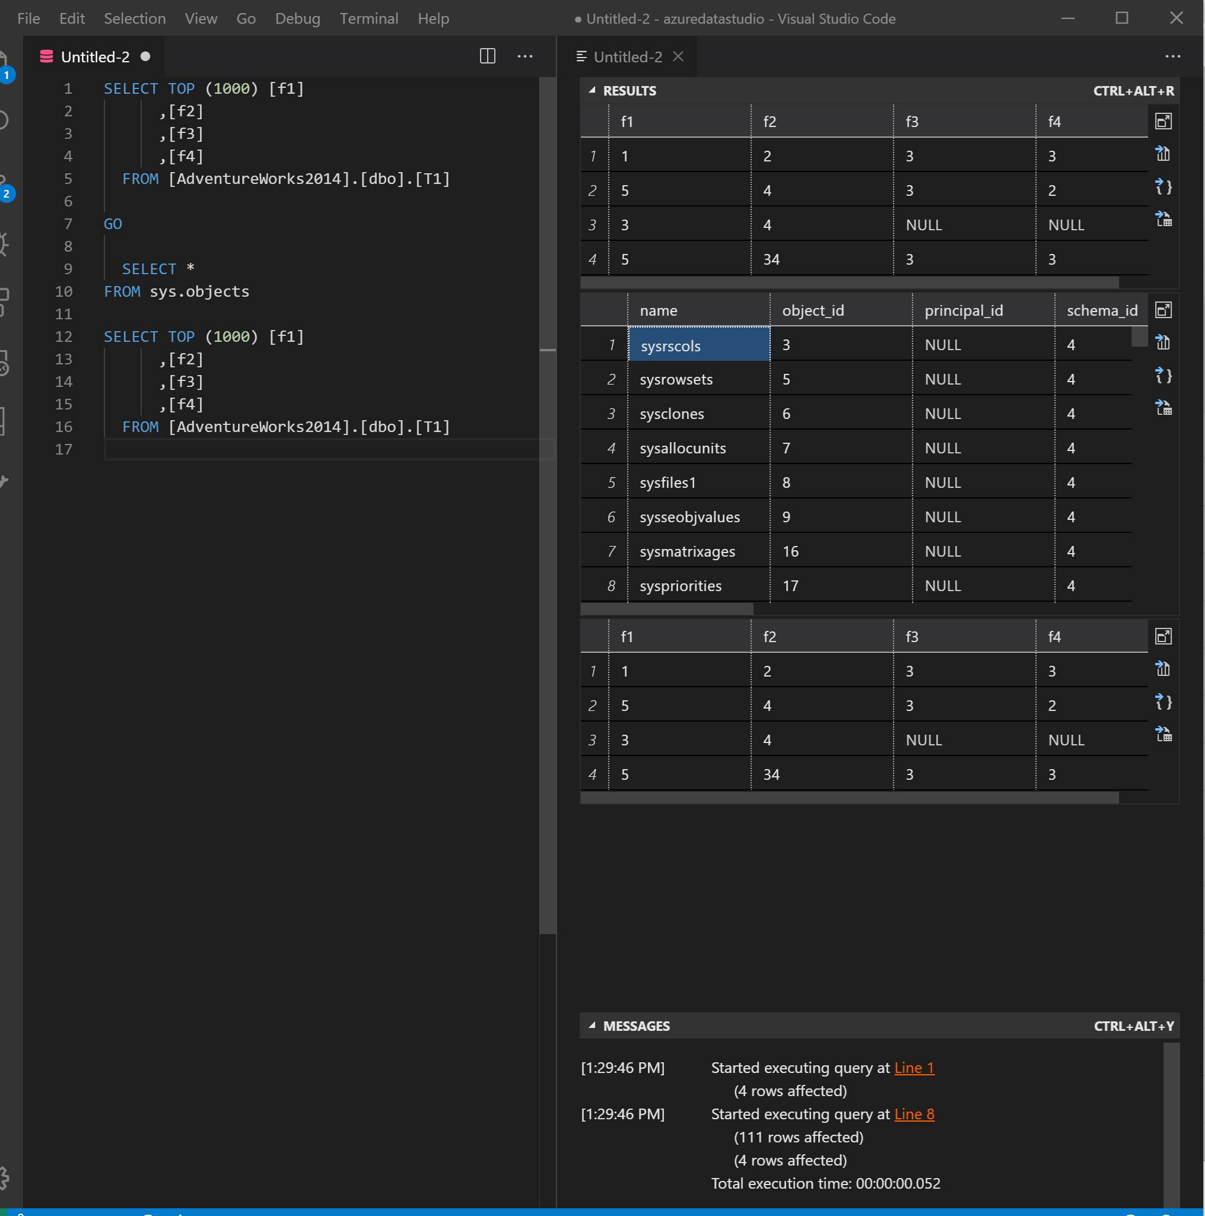Click the Line 8 link in Messages
1205x1216 pixels.
[914, 1114]
